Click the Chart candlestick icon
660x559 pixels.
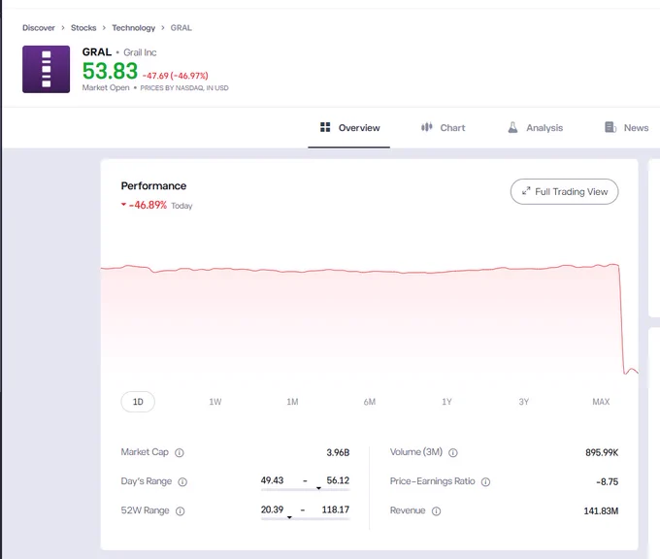(x=426, y=127)
